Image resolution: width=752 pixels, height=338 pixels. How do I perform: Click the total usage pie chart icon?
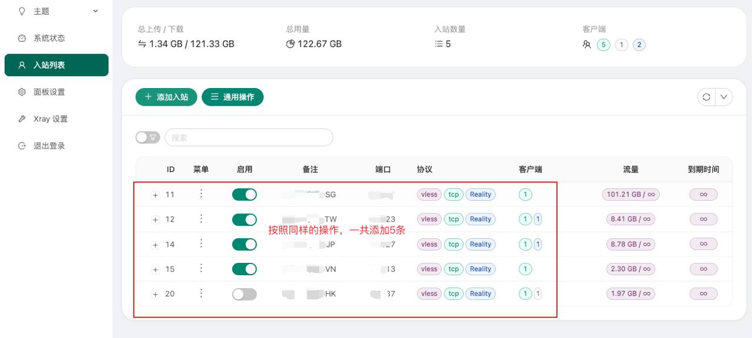click(290, 44)
